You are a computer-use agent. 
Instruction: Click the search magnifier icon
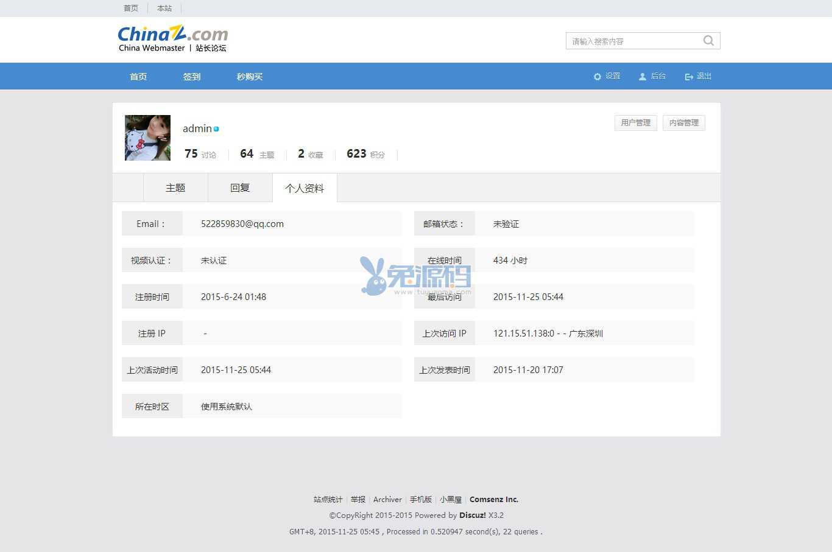(708, 41)
